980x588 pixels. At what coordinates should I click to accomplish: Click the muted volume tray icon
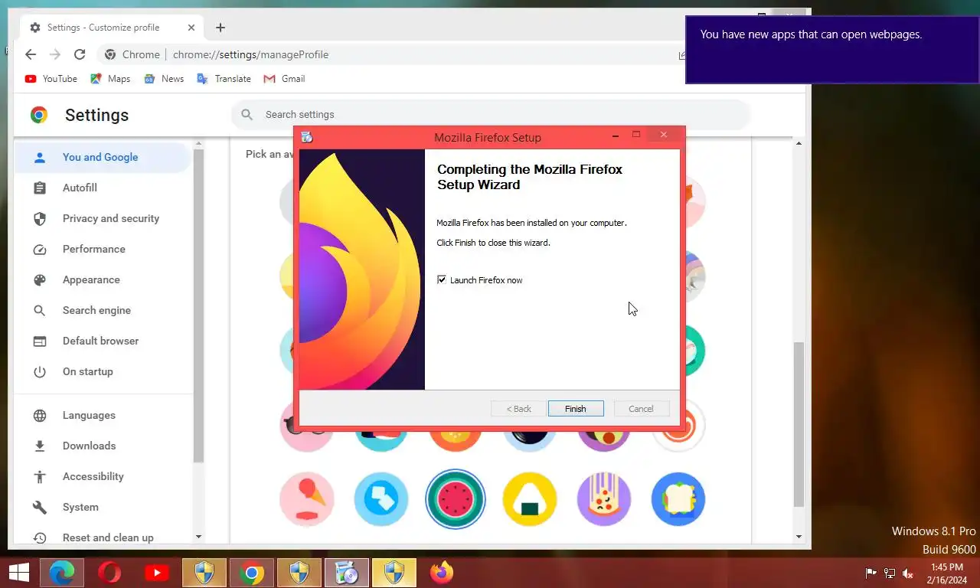click(x=908, y=573)
